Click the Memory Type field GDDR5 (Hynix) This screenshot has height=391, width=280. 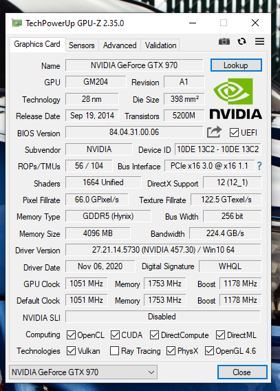[108, 216]
